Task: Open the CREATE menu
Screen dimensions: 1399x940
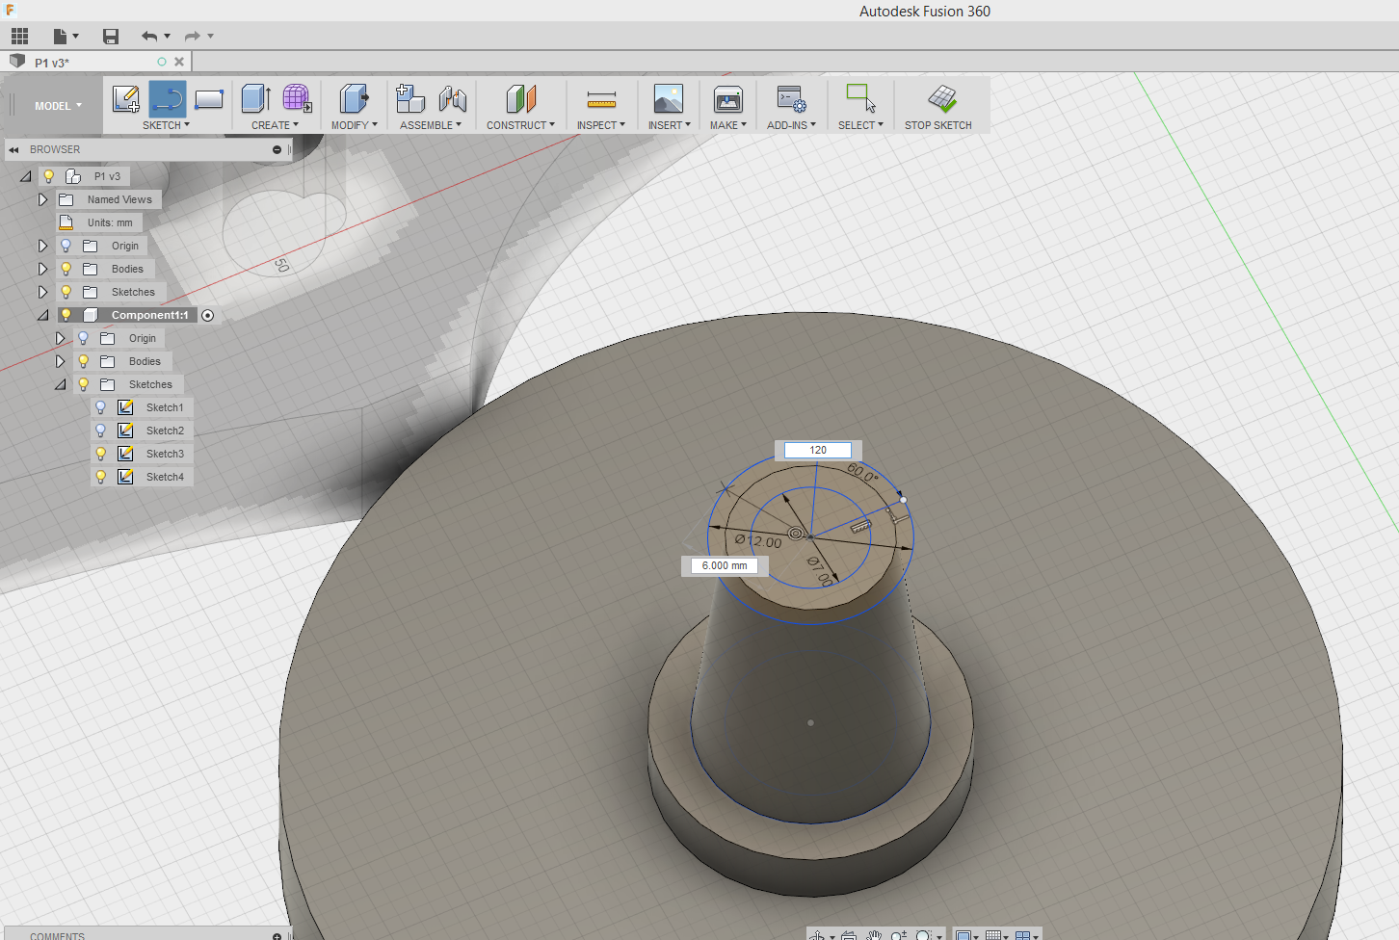Action: (x=275, y=125)
